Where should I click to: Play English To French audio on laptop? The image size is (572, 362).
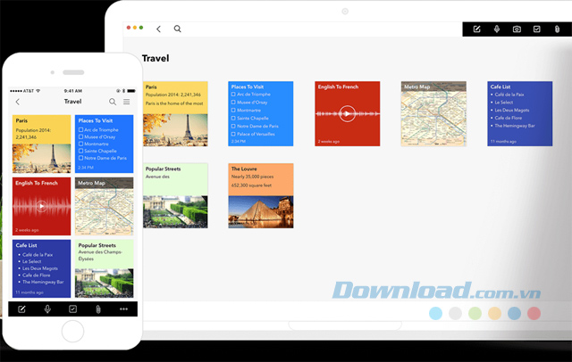tap(347, 113)
